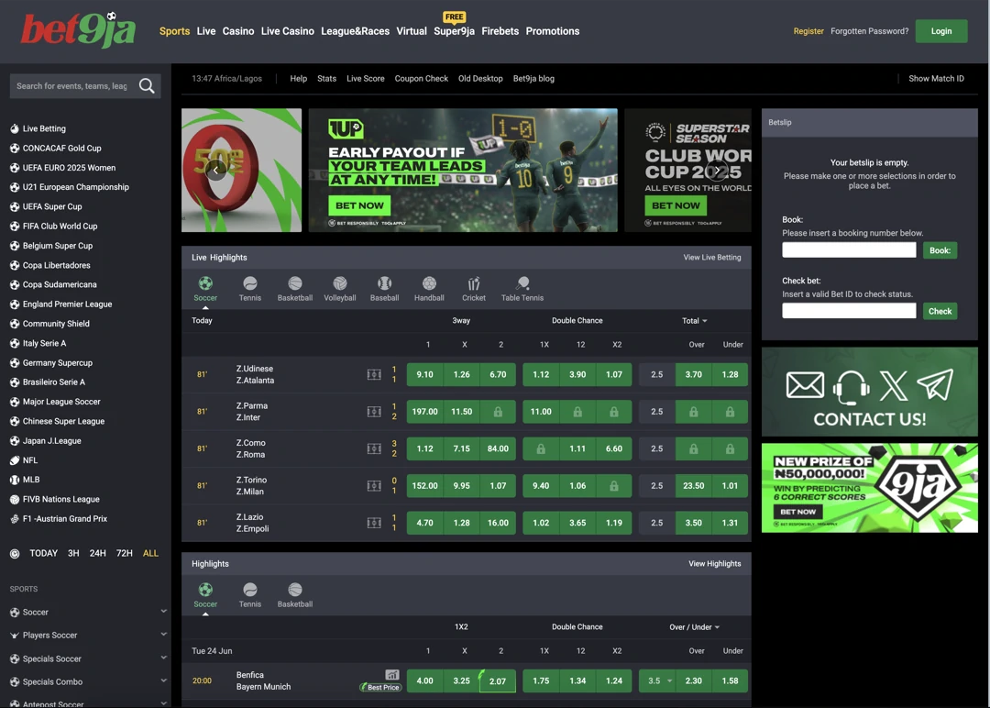Select the Tennis icon in Live Highlights
The image size is (990, 708).
[x=250, y=283]
